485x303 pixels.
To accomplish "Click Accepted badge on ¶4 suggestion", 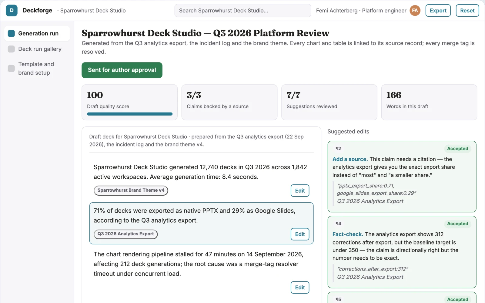I will coord(457,224).
